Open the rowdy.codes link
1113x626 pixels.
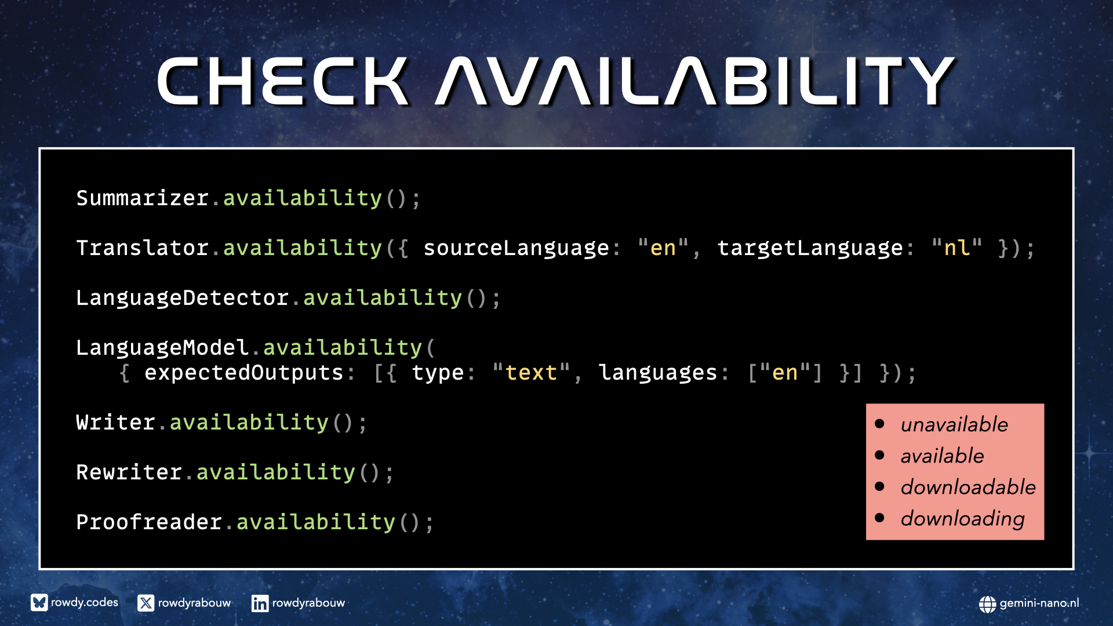85,602
